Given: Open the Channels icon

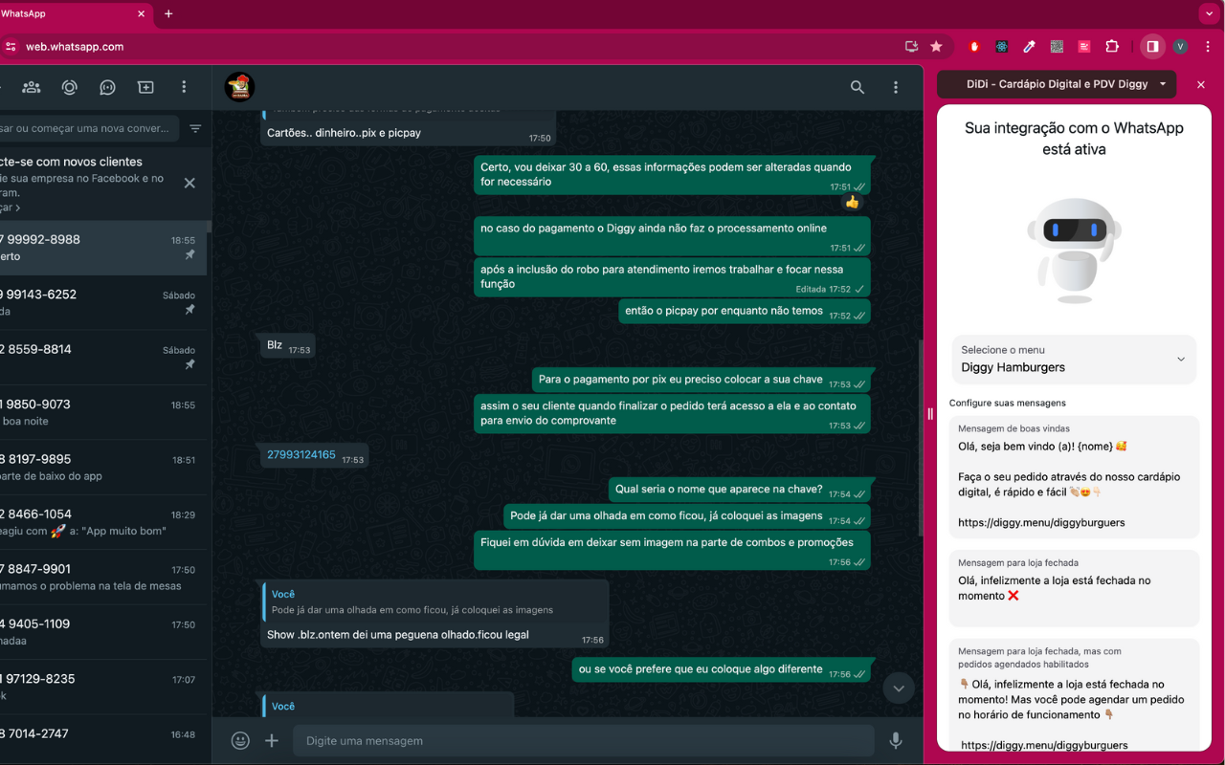Looking at the screenshot, I should (107, 87).
